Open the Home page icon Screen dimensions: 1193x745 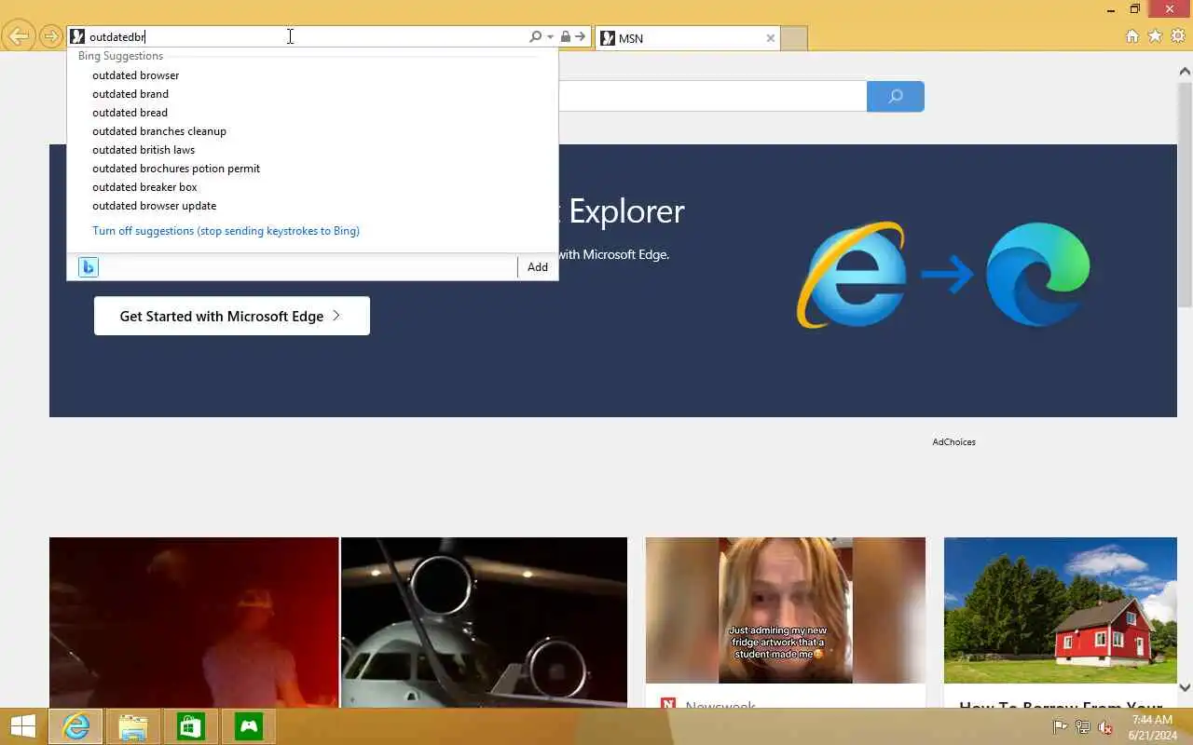point(1131,36)
